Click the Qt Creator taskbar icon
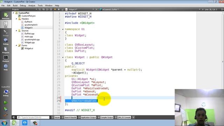Screen dimensions: 224x126 (x=14, y=123)
